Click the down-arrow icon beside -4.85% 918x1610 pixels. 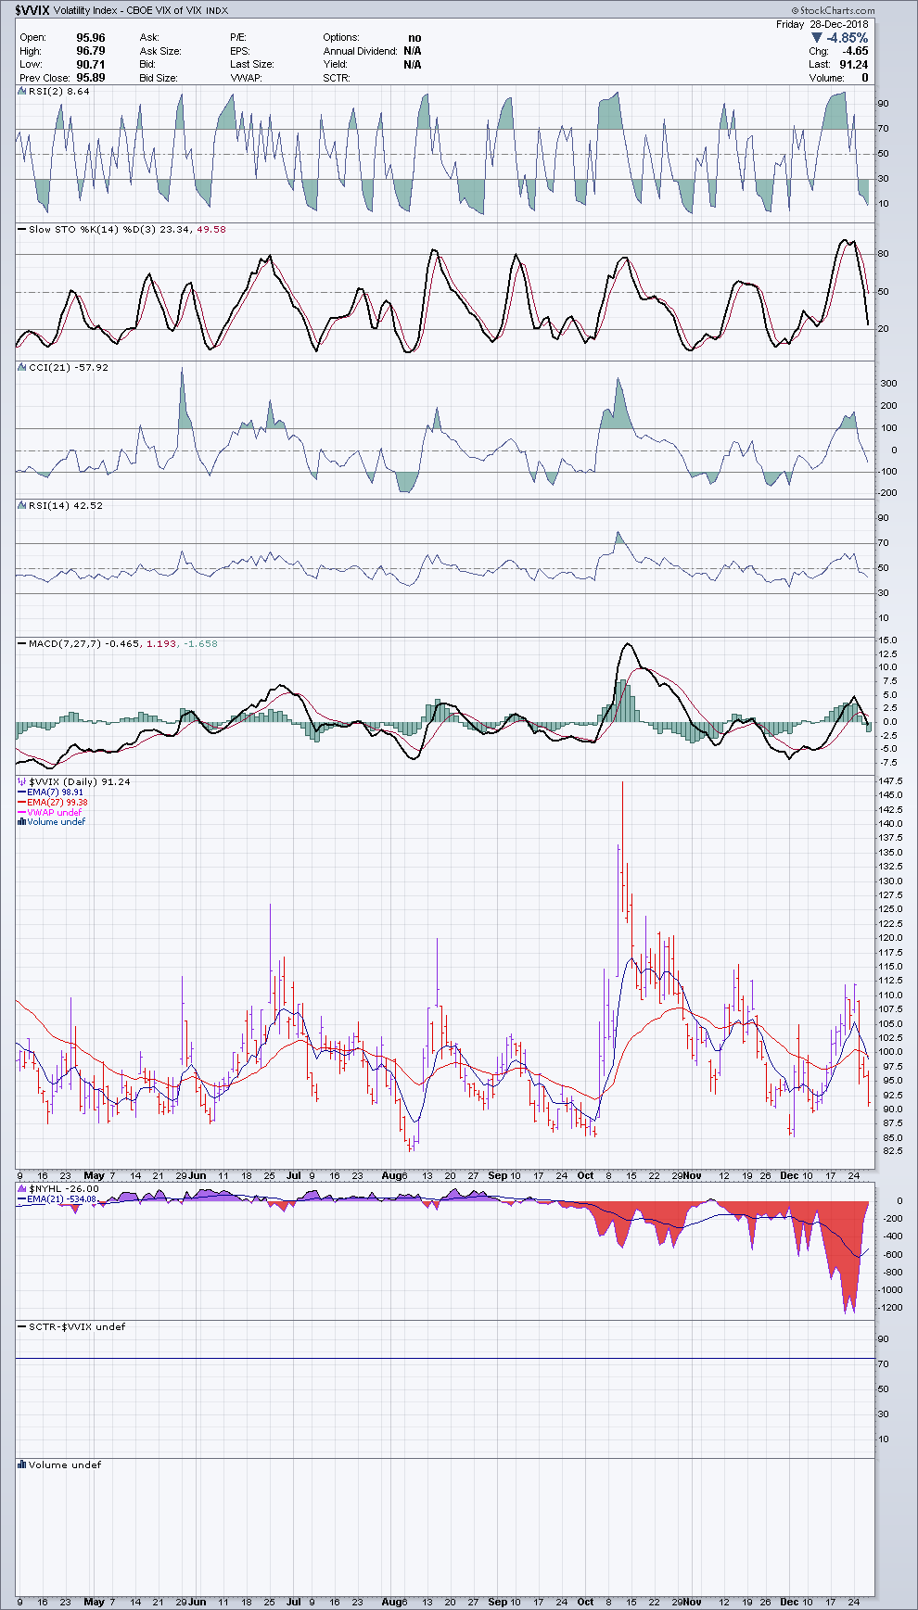[817, 38]
